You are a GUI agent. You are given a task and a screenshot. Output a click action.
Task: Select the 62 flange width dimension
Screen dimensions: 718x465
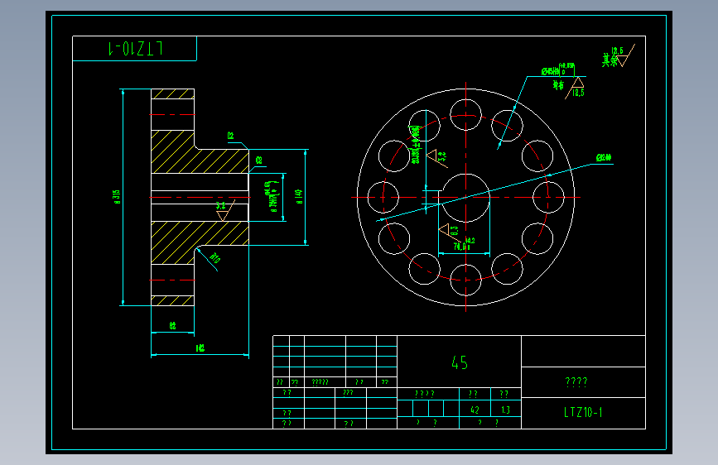(172, 326)
